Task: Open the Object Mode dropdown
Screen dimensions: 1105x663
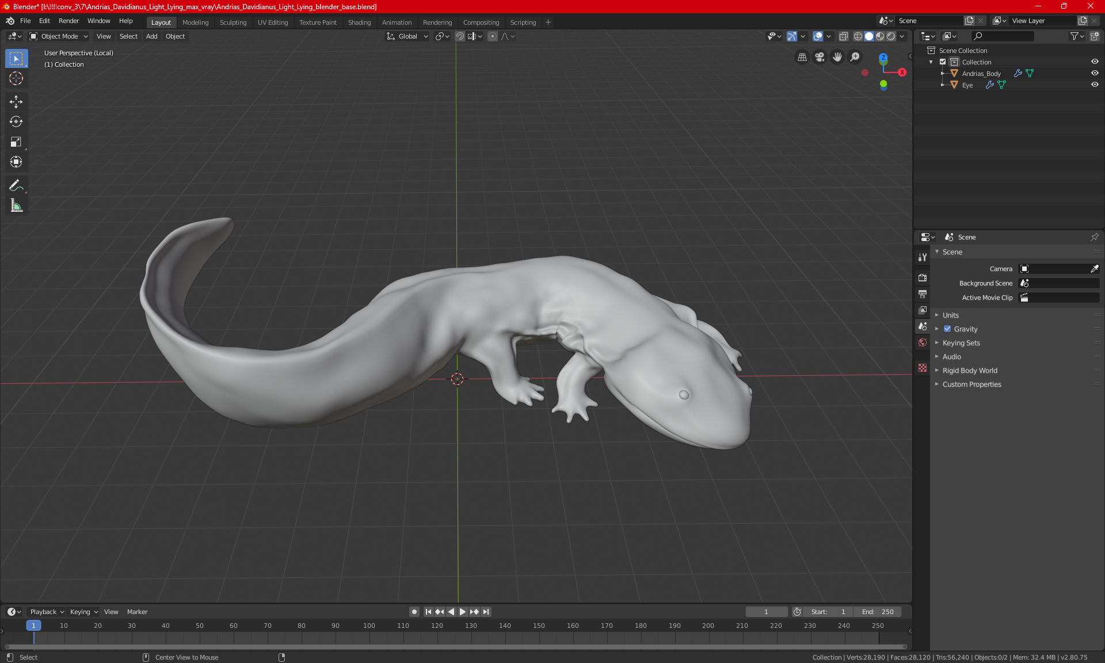Action: 59,36
